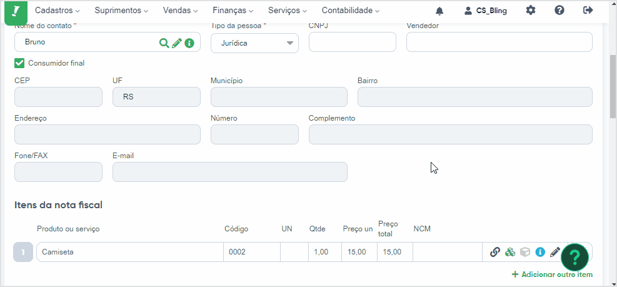Screen dimensions: 617x287
Task: Open the contact info icon next to Bruno
Action: [x=189, y=43]
